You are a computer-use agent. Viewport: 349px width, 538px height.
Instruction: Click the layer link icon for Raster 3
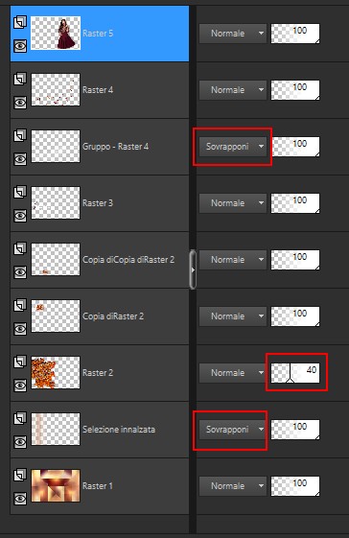(x=20, y=192)
